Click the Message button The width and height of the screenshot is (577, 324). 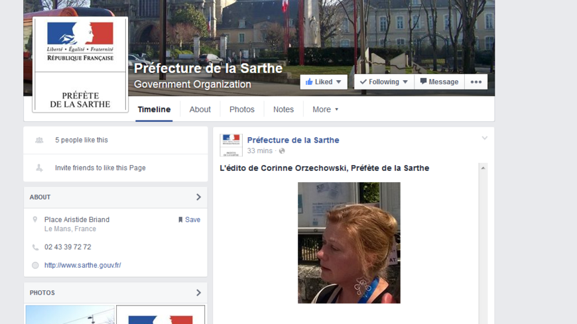coord(439,81)
